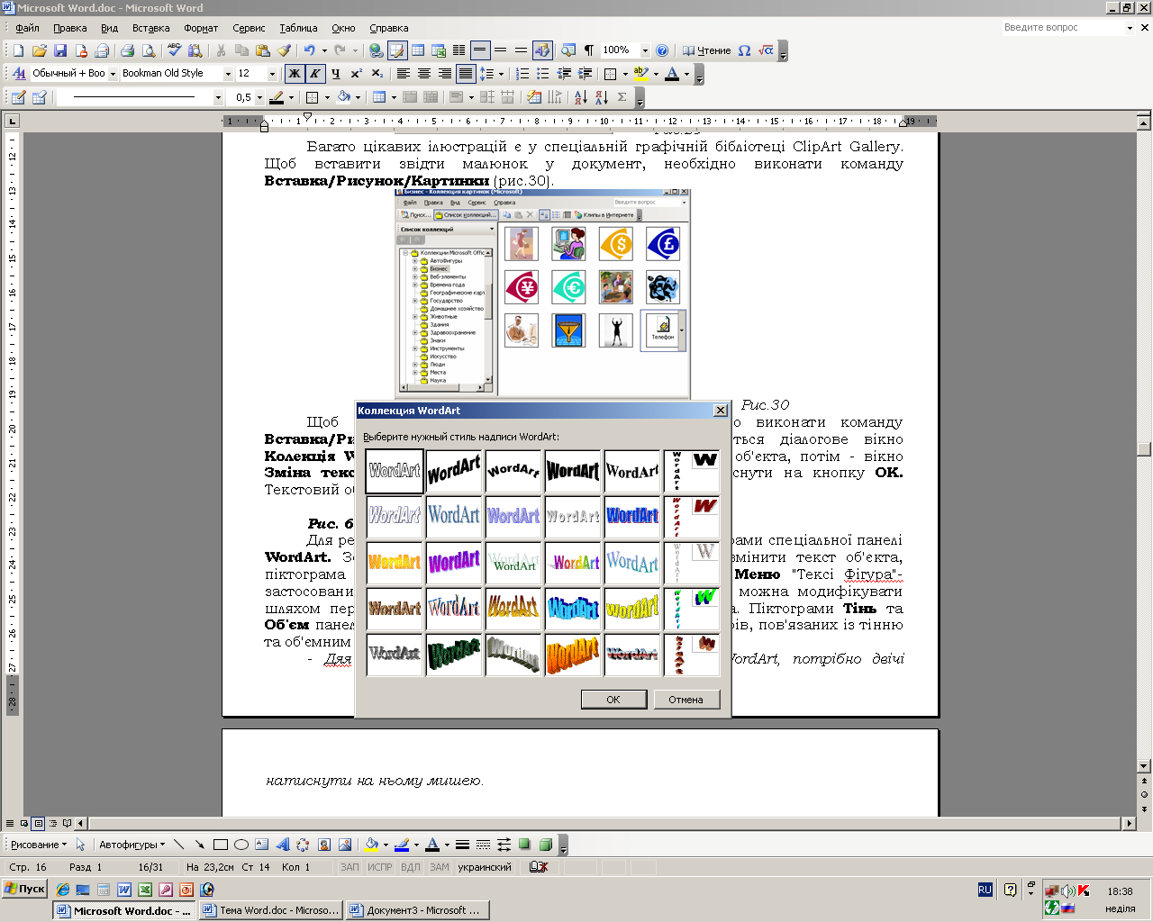Image resolution: width=1153 pixels, height=922 pixels.
Task: Click the vertical scrollbar thumb
Action: click(1144, 449)
